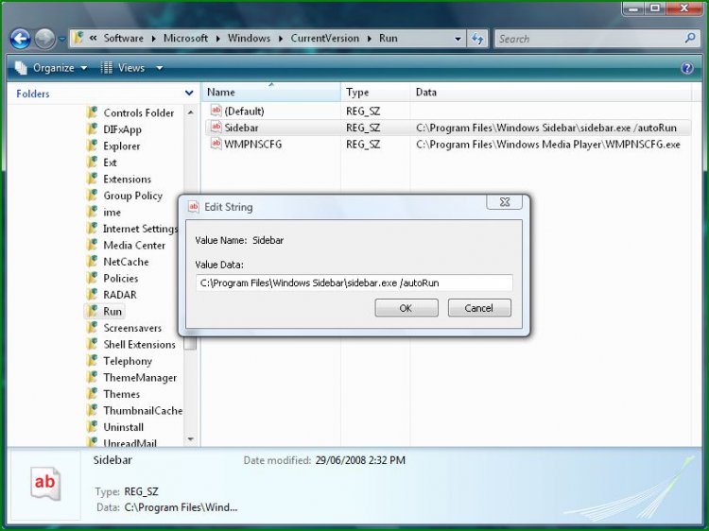Collapse the Folders pane chevron
Viewport: 709px width, 531px height.
click(189, 94)
